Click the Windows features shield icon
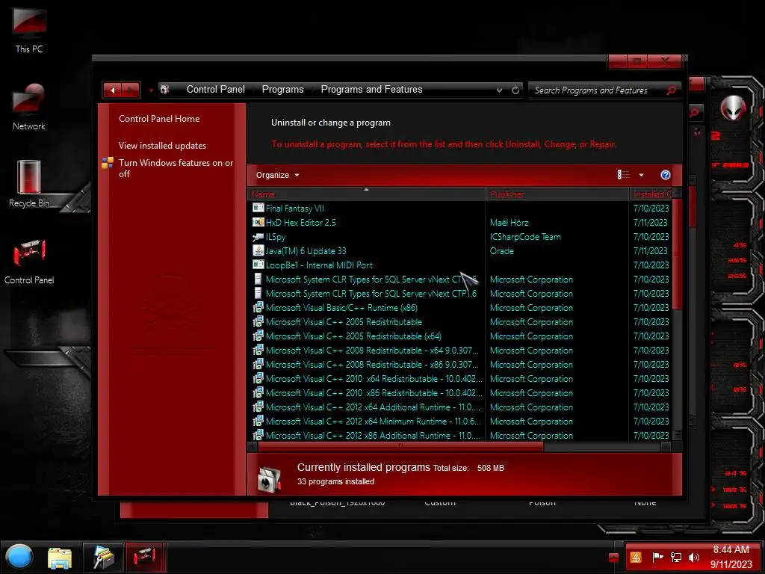Screen dimensions: 765x574 click(108, 163)
